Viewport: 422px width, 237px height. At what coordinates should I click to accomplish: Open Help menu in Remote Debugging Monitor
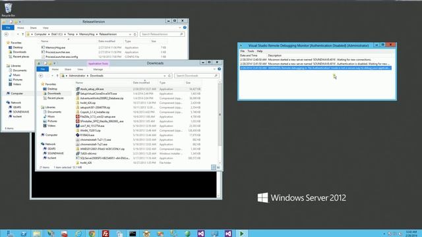[x=260, y=51]
